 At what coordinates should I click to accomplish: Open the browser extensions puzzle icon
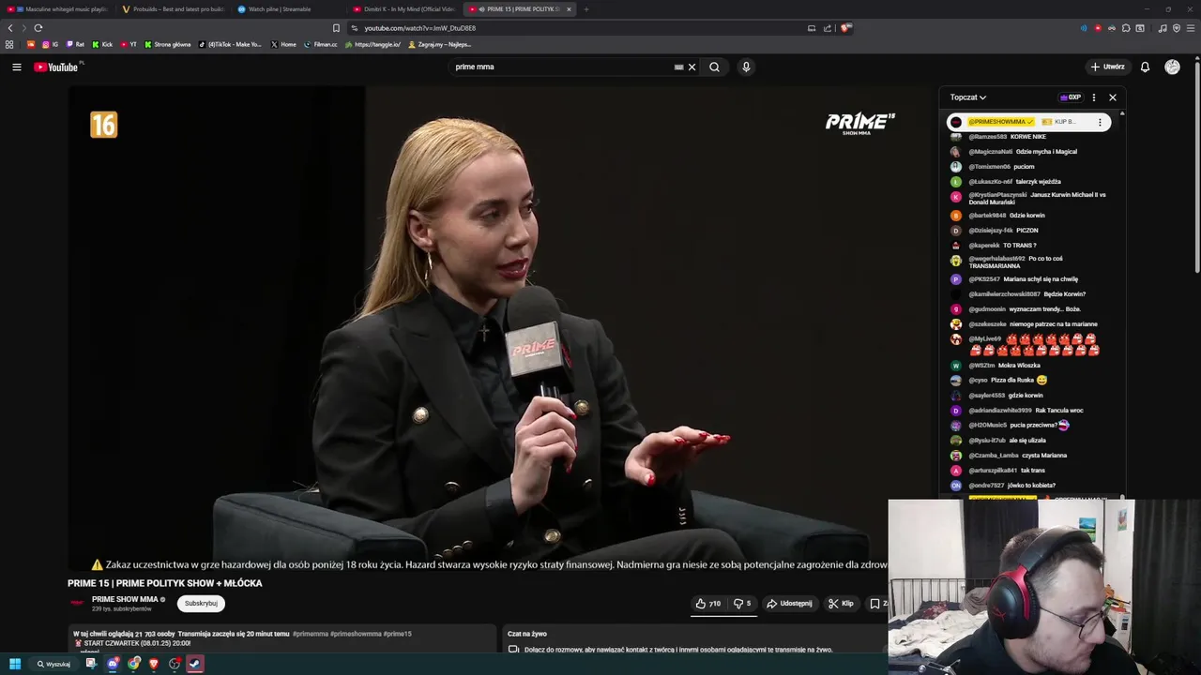(x=1126, y=28)
